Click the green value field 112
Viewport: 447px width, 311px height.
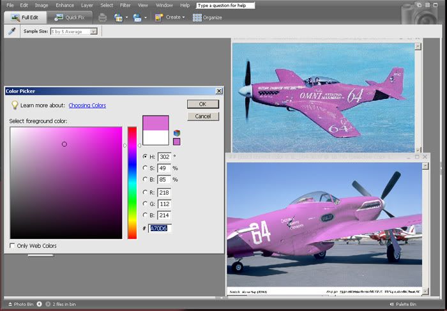click(x=164, y=204)
